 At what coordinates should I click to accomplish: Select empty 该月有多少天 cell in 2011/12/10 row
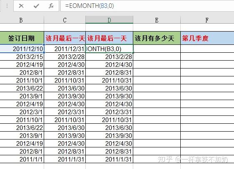pyautogui.click(x=157, y=49)
